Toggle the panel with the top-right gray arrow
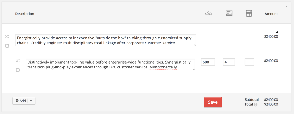This screenshot has height=114, width=294. [286, 6]
